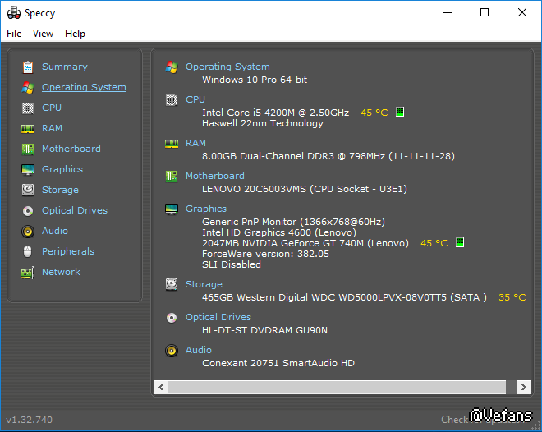Click the Windows 10 Pro 64-bit text
Screen dimensions: 542x432
[x=255, y=80]
